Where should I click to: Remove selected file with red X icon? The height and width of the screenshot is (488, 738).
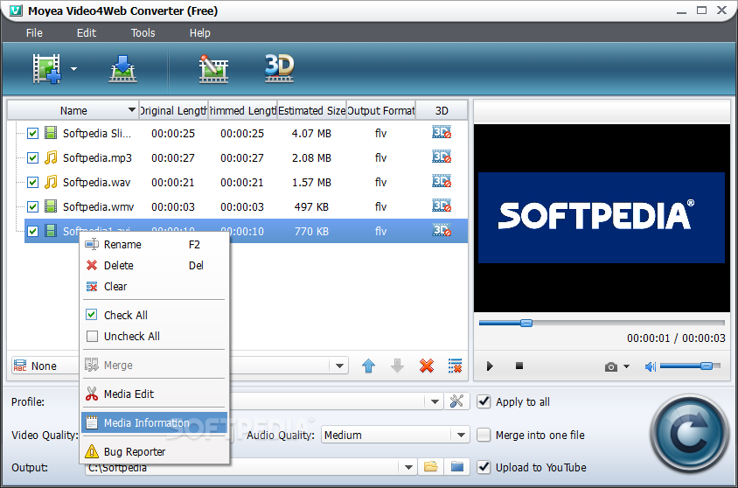click(x=427, y=366)
